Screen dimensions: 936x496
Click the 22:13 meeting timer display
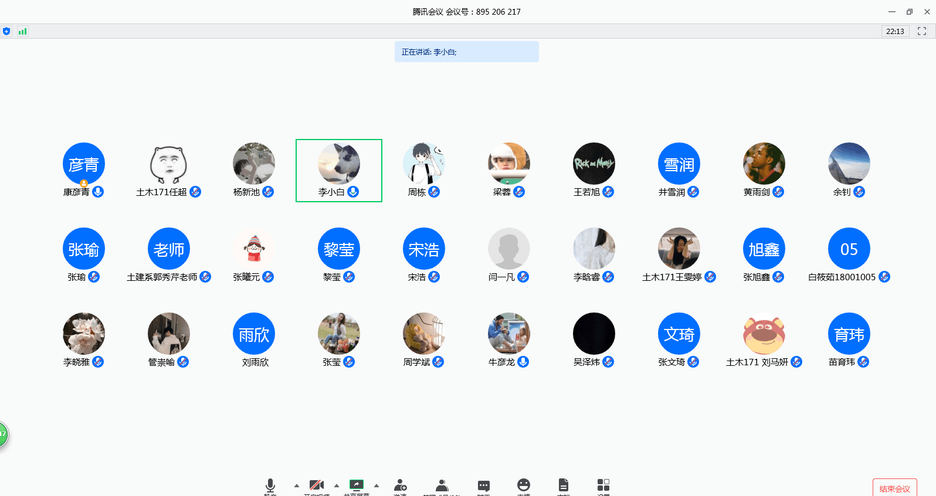(895, 31)
